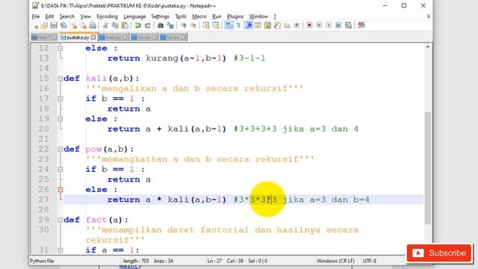Screen dimensions: 478x269
Task: Click the red Subscribe button
Action: [x=439, y=253]
